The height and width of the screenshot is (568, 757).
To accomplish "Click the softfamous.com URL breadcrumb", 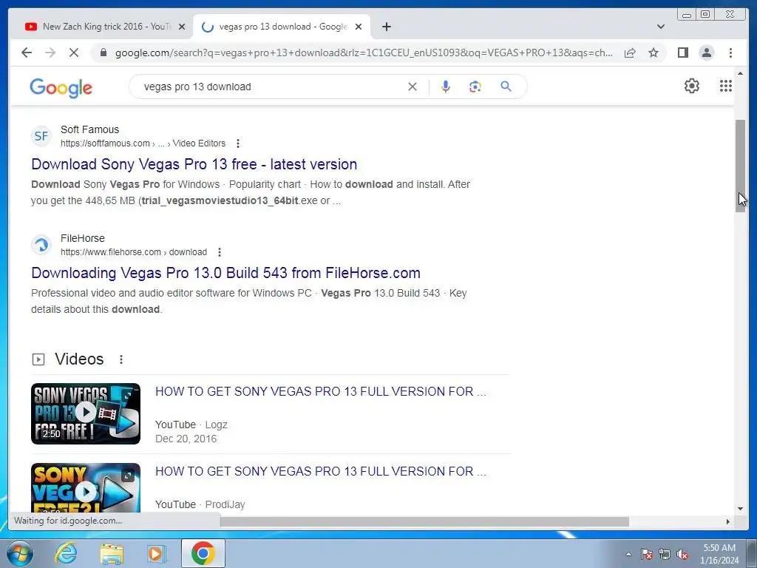I will (143, 143).
